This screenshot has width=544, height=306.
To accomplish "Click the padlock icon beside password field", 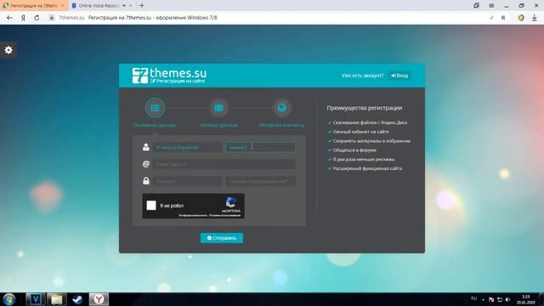I will 146,181.
